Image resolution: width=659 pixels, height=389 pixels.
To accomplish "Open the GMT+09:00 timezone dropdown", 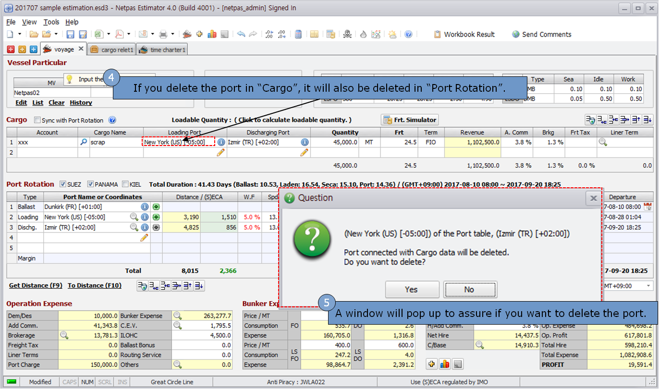I will 649,286.
